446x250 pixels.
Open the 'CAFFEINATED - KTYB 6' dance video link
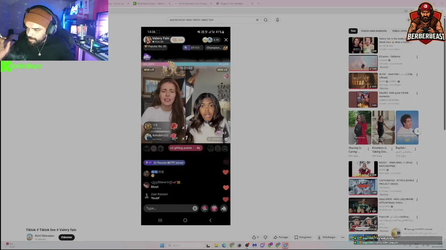(x=396, y=182)
